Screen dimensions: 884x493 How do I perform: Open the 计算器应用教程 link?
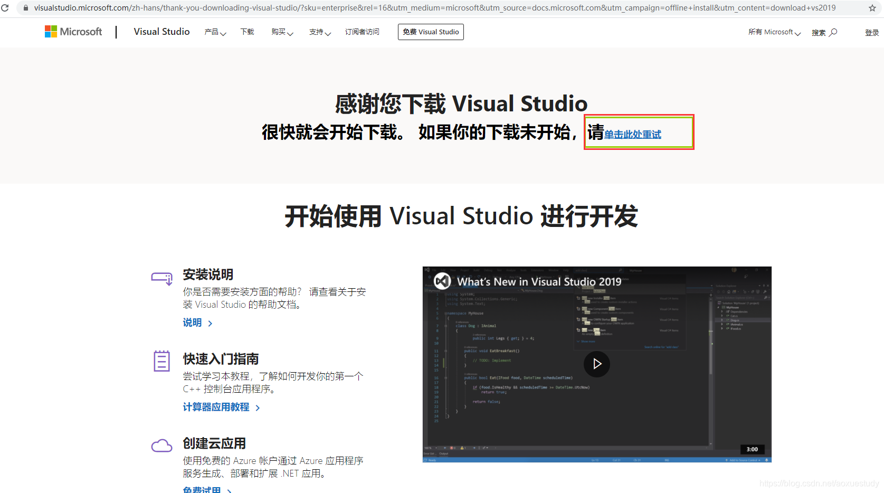(221, 407)
